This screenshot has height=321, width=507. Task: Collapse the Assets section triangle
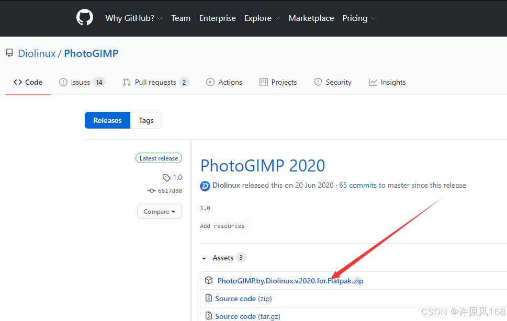204,258
